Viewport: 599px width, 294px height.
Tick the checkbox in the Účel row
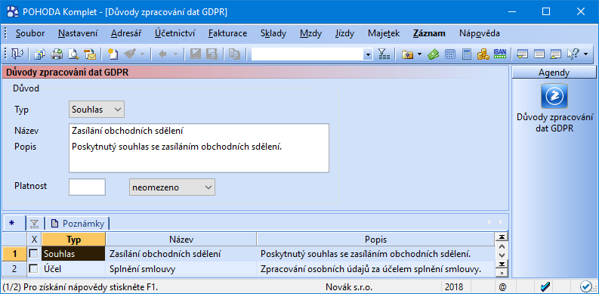pos(34,268)
